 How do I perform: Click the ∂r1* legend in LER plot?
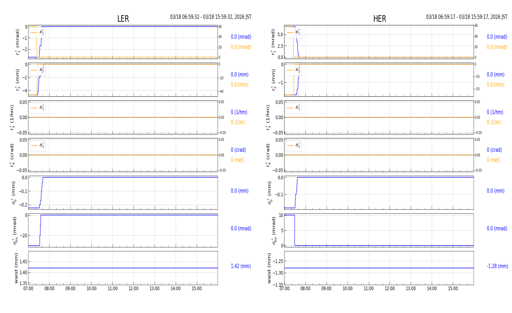38,33
